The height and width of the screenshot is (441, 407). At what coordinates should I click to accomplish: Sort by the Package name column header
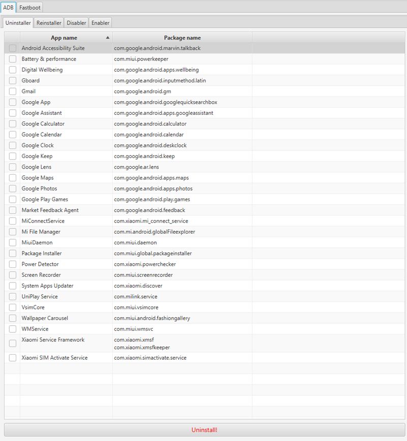click(x=182, y=38)
